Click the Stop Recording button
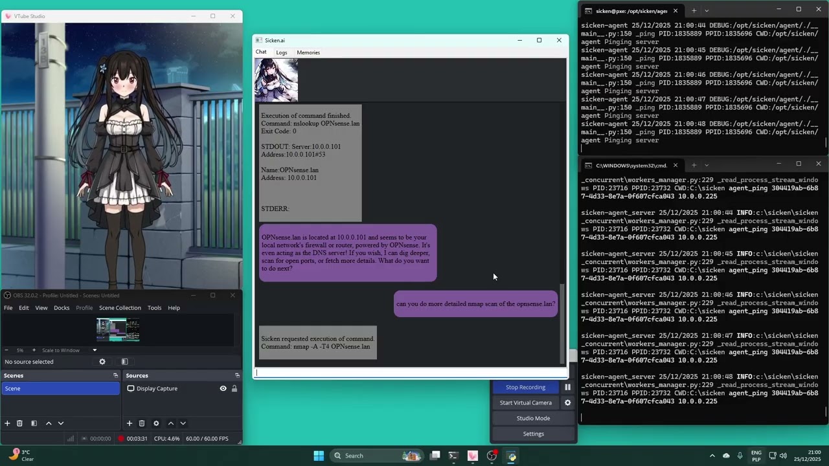The image size is (829, 466). coord(525,387)
